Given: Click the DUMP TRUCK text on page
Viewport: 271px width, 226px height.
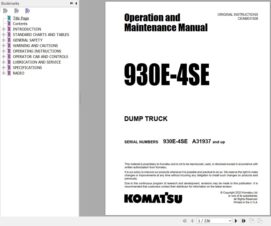Looking at the screenshot, I should point(146,119).
